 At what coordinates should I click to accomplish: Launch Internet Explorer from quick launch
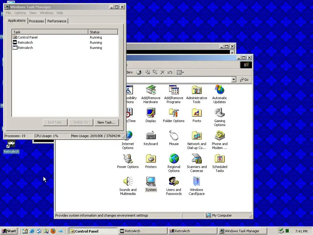[x=32, y=231]
